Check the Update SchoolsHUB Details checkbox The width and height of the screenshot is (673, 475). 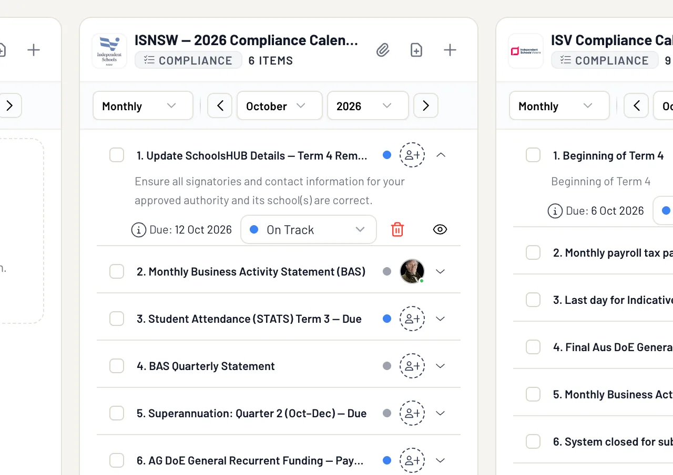coord(117,155)
